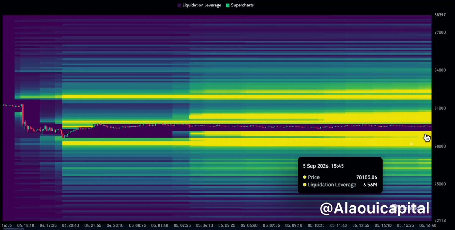Click the Price label in the tooltip
Viewport: 455px width, 230px height.
coord(313,177)
